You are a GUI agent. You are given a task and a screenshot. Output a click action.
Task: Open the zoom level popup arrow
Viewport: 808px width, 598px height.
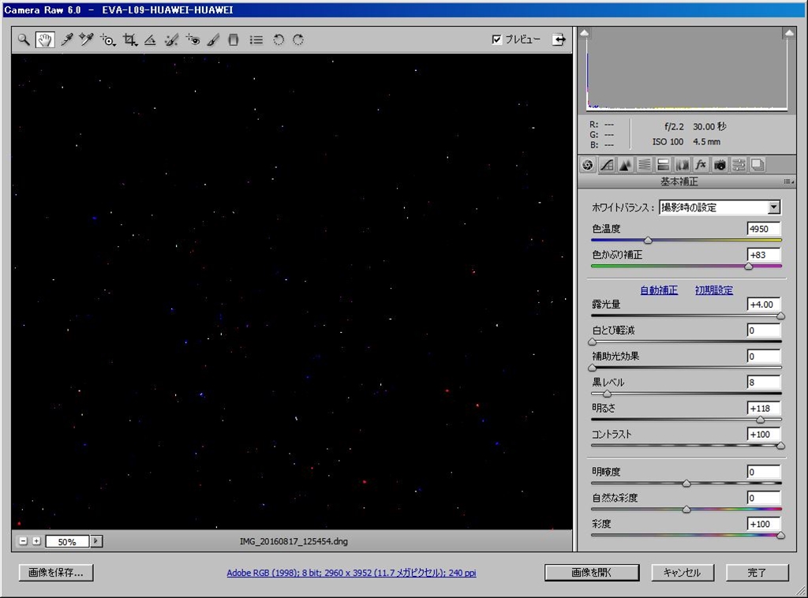(95, 541)
